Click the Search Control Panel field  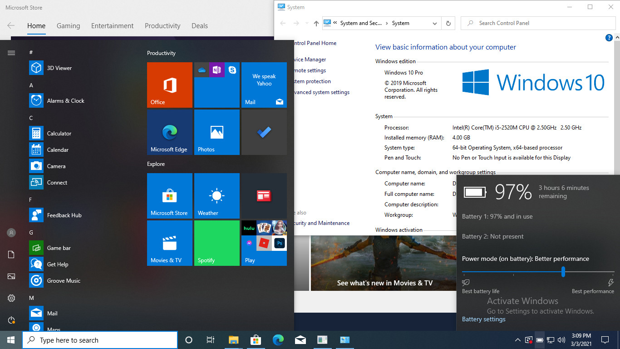tap(538, 23)
